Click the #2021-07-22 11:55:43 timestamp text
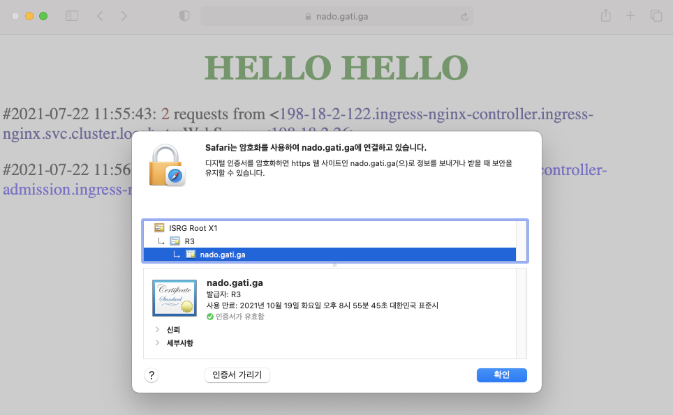673x415 pixels. click(x=80, y=114)
